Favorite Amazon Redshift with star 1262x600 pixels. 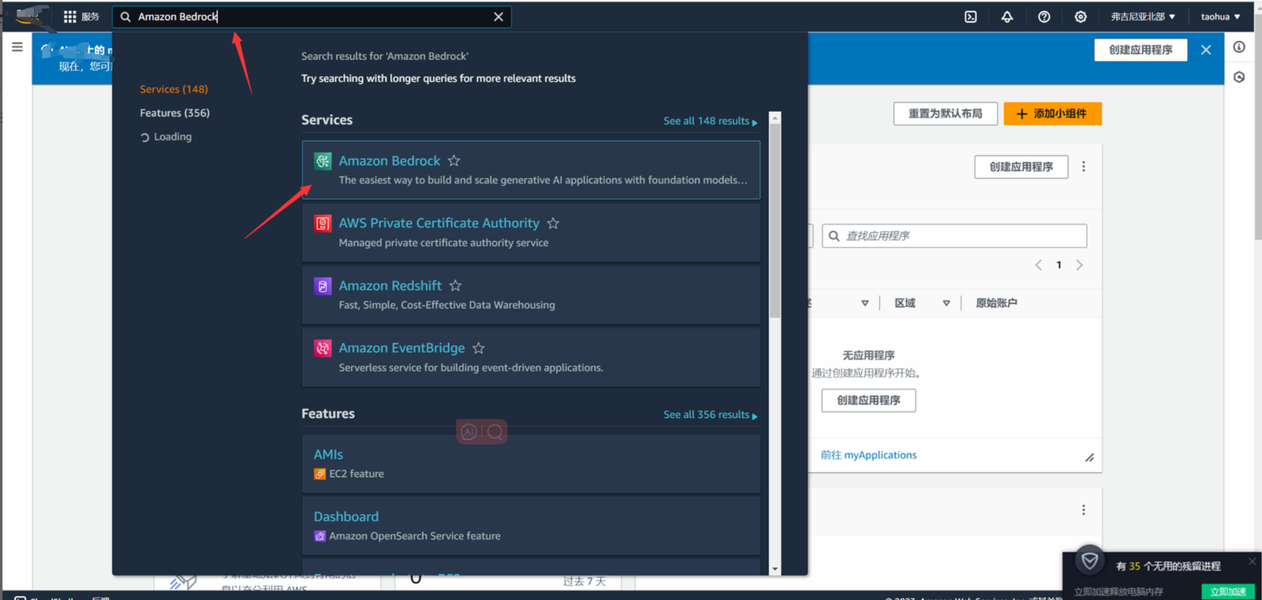[455, 285]
